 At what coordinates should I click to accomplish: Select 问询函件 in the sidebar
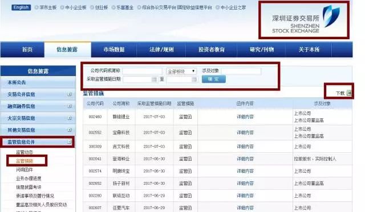pos(25,169)
